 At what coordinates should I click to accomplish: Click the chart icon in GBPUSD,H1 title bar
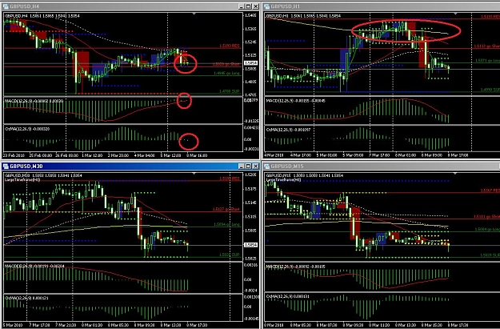[x=267, y=6]
